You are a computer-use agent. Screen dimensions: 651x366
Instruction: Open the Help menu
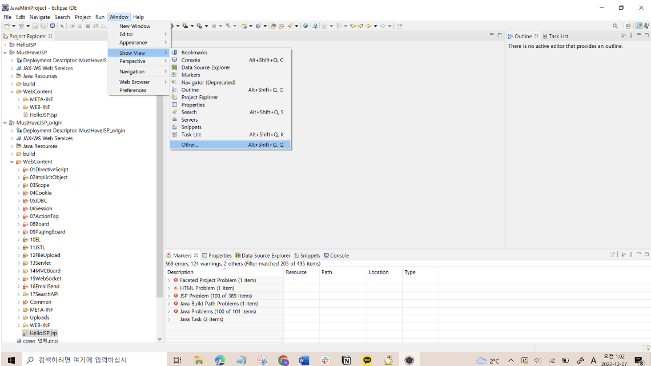138,17
